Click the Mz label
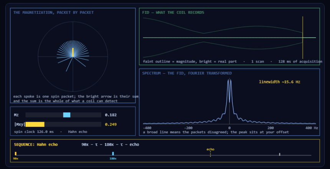 pyautogui.click(x=16, y=115)
